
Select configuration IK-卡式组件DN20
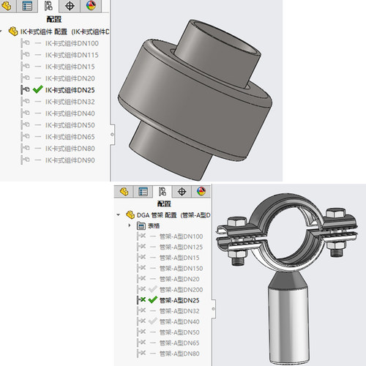point(70,78)
